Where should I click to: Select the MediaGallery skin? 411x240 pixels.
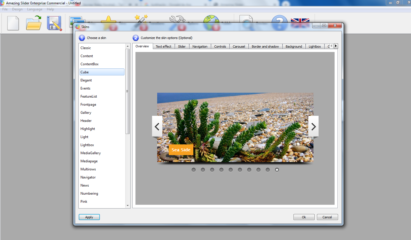pos(102,153)
